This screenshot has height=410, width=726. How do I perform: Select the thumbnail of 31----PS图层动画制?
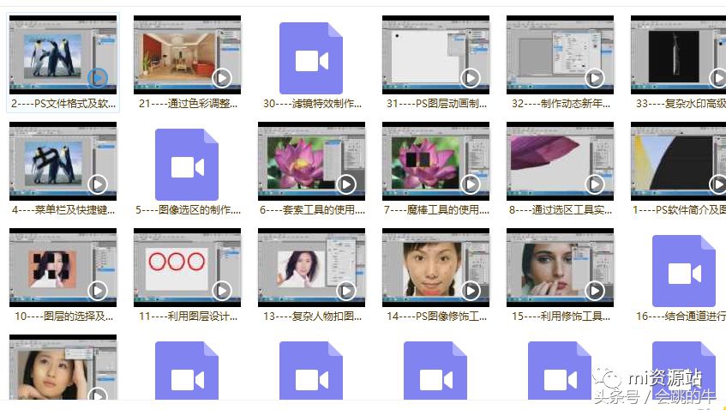[435, 55]
